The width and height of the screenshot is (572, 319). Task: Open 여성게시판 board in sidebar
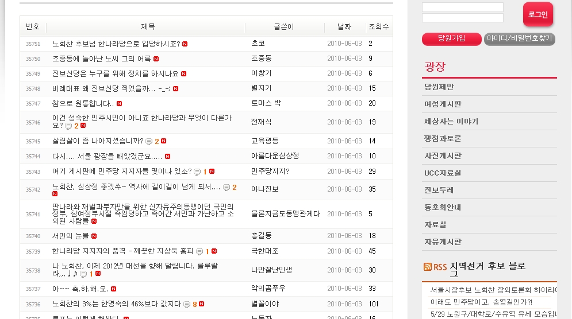(x=443, y=104)
